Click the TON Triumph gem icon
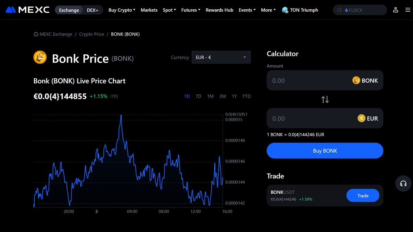Screen dimensions: 413x232 285,10
